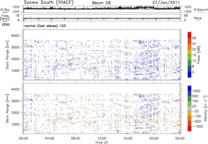This screenshot has width=208, height=144.
Task: Click the '20:00' time axis tick
Action: [x=154, y=139]
